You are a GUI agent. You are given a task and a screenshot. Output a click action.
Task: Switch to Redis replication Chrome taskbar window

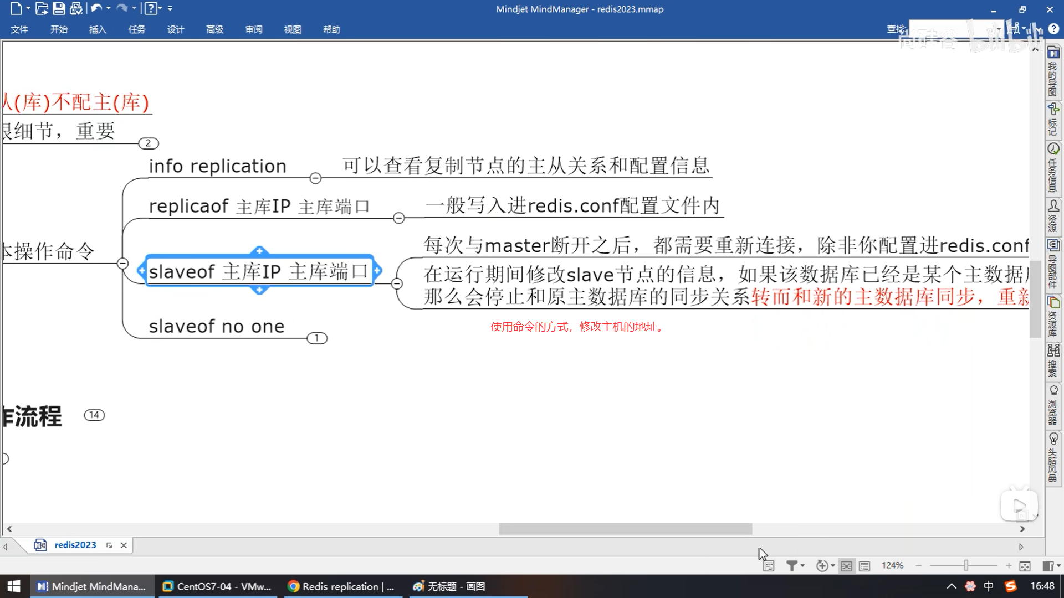(x=341, y=586)
